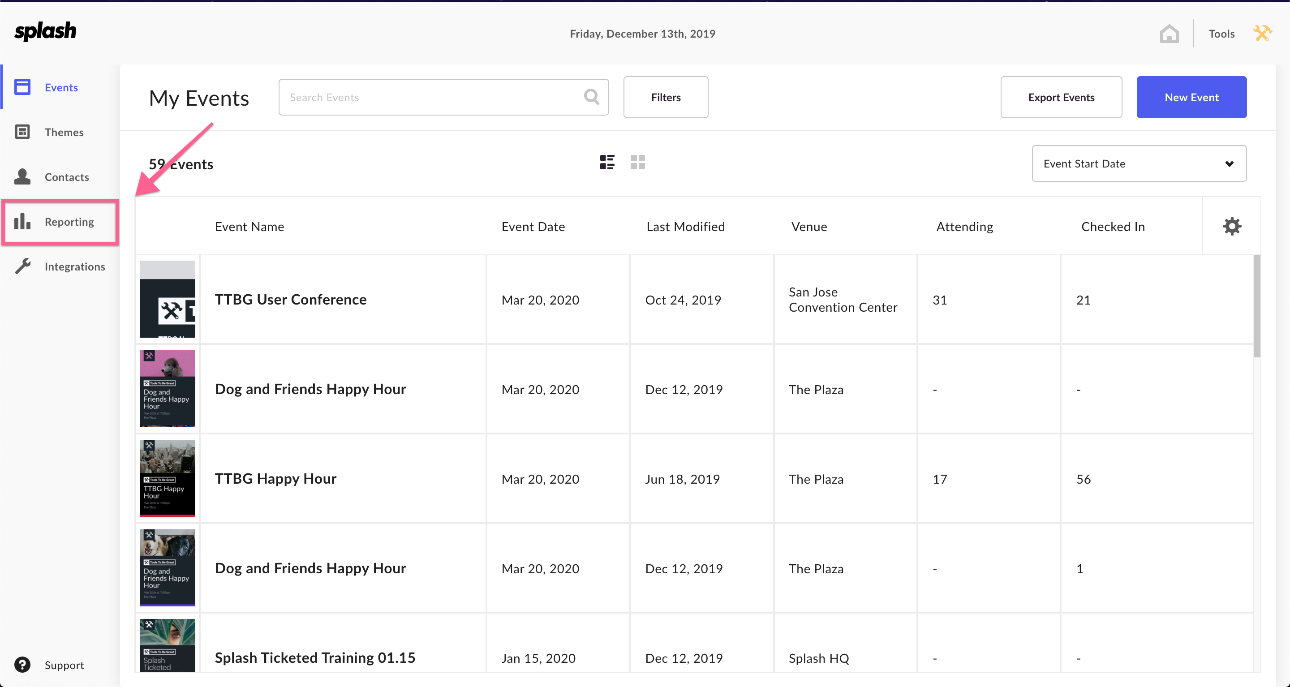Create a New Event

(1191, 97)
